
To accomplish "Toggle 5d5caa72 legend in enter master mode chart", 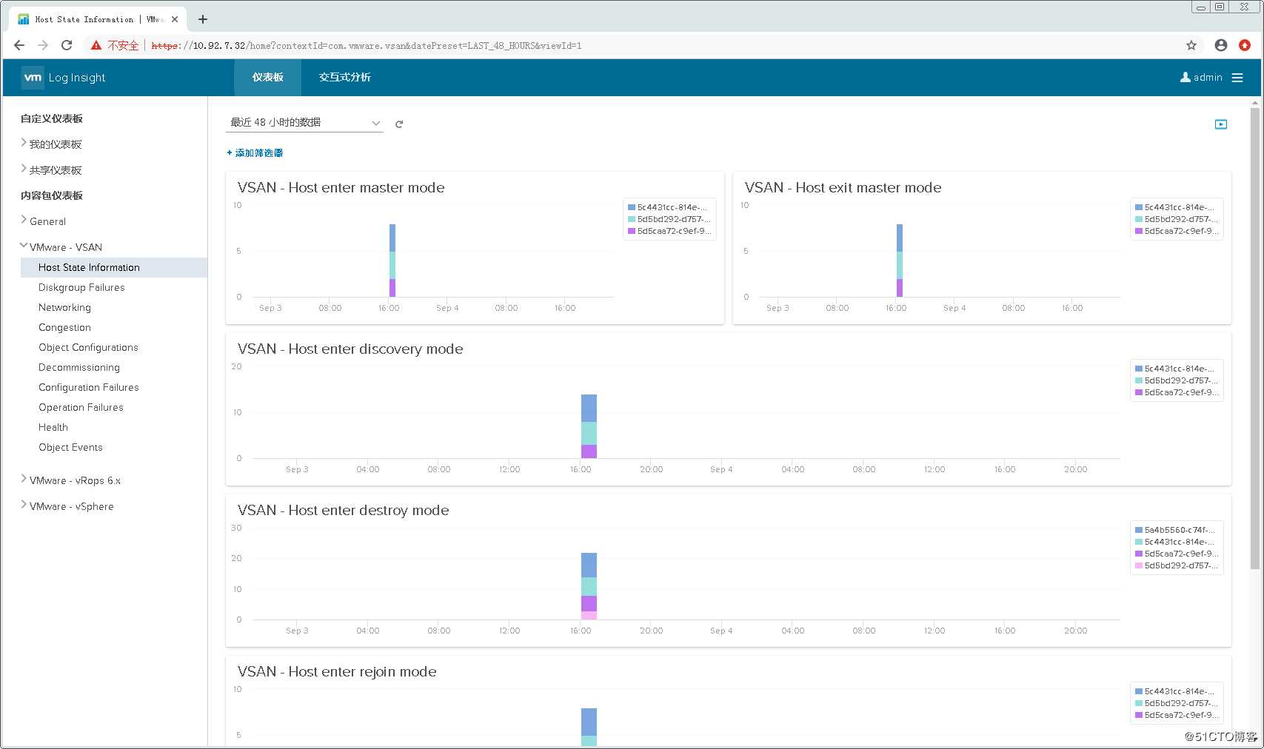I will point(669,231).
